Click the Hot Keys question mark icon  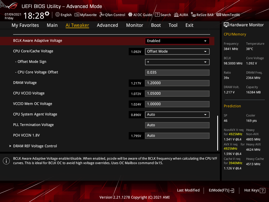point(262,190)
